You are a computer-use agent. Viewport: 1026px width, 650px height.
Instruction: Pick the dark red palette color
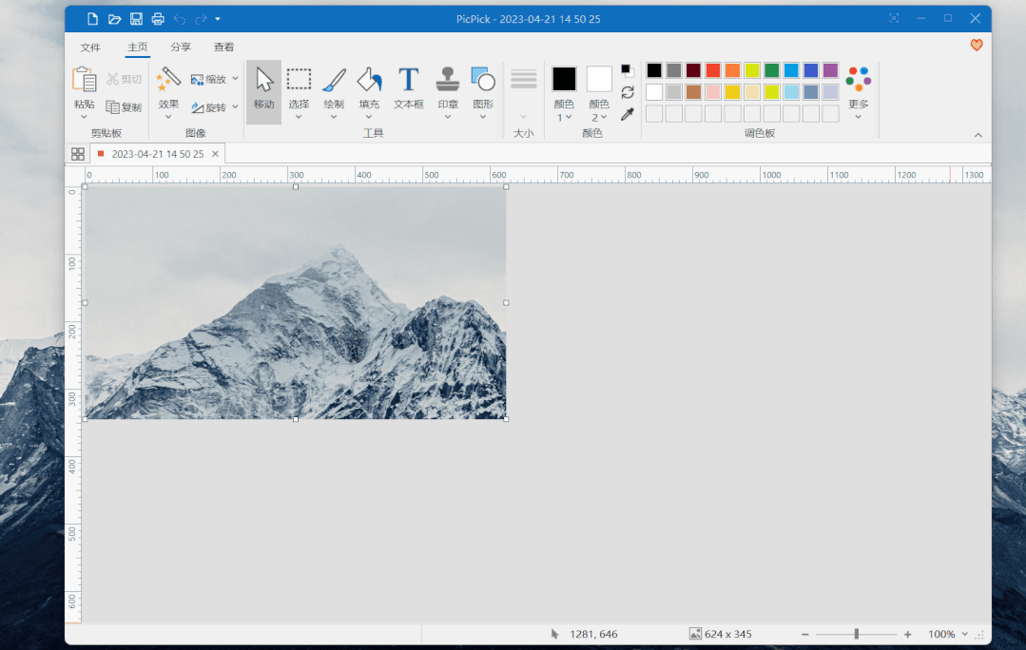693,70
